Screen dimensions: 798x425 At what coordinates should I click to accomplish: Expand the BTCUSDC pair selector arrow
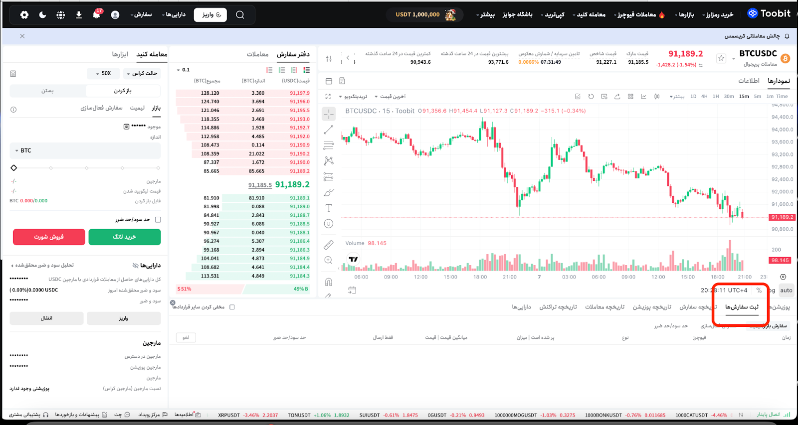click(734, 59)
